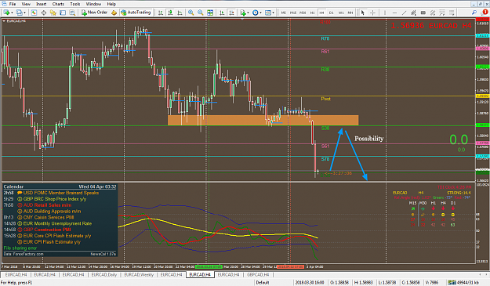Open the Insert menu
Image resolution: width=490 pixels, height=286 pixels.
pyautogui.click(x=42, y=4)
